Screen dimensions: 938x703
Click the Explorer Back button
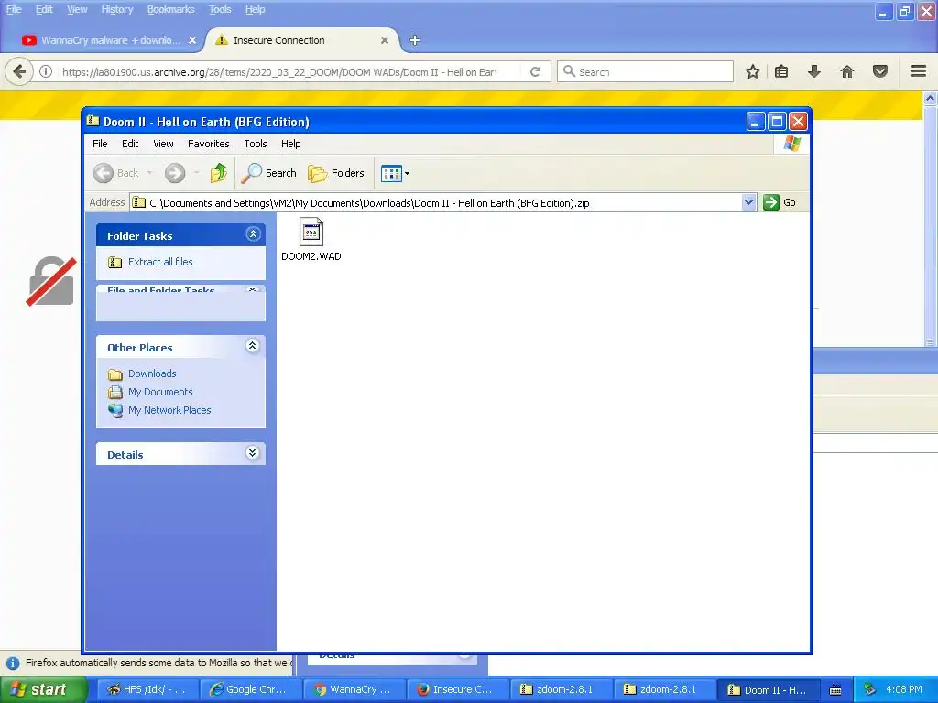point(116,173)
